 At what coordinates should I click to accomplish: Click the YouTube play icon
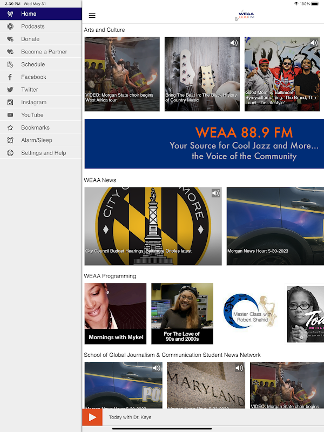(x=10, y=115)
